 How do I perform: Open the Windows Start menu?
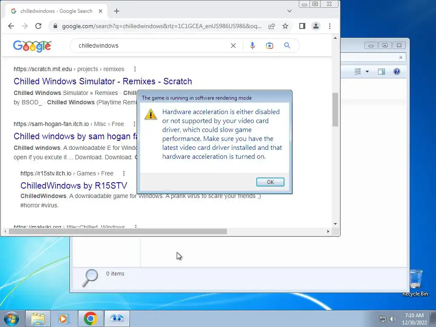click(x=11, y=318)
